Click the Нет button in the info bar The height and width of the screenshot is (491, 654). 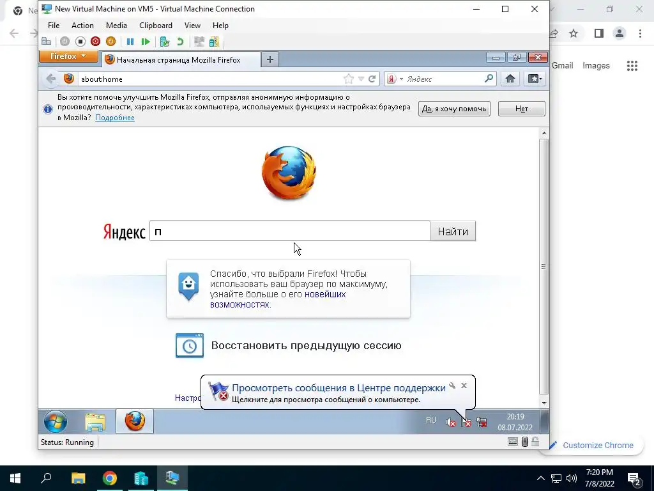tap(521, 109)
